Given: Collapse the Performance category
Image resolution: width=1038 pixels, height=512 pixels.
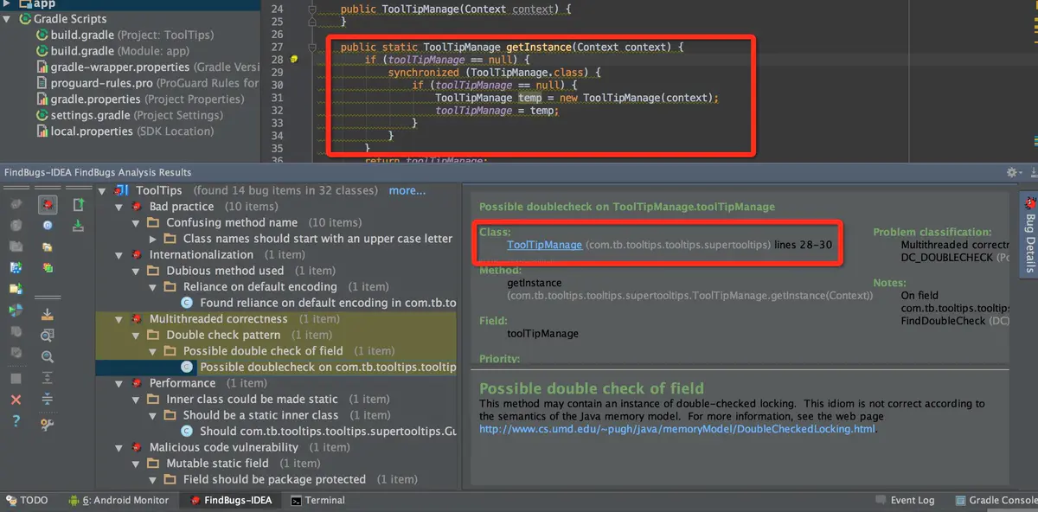Looking at the screenshot, I should click(119, 383).
